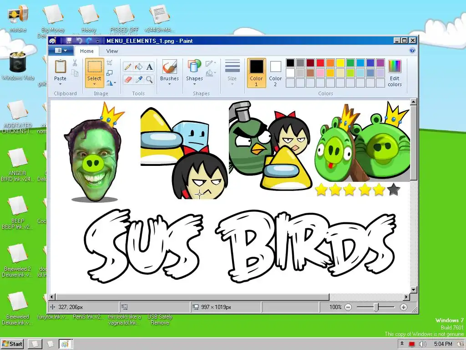Open the mistake desktop icon
466x350 pixels.
pos(18,18)
